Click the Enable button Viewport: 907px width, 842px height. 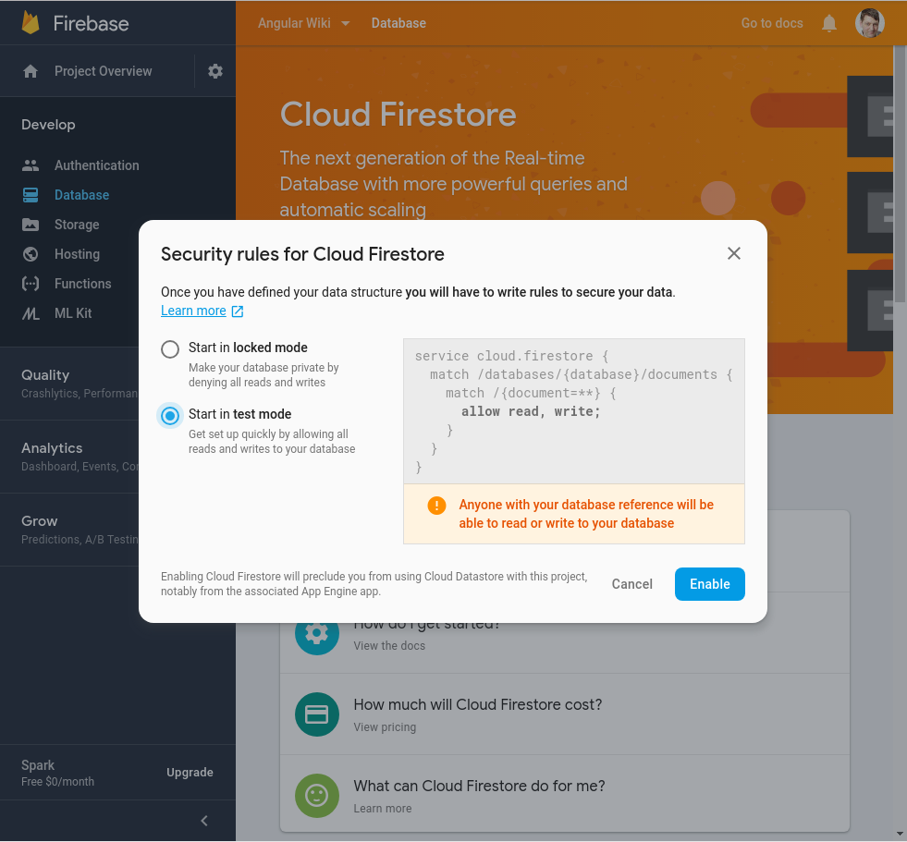709,584
